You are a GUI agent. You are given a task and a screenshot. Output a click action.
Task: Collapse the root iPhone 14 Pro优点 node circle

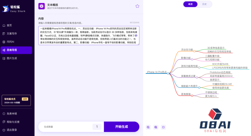pyautogui.click(x=168, y=74)
